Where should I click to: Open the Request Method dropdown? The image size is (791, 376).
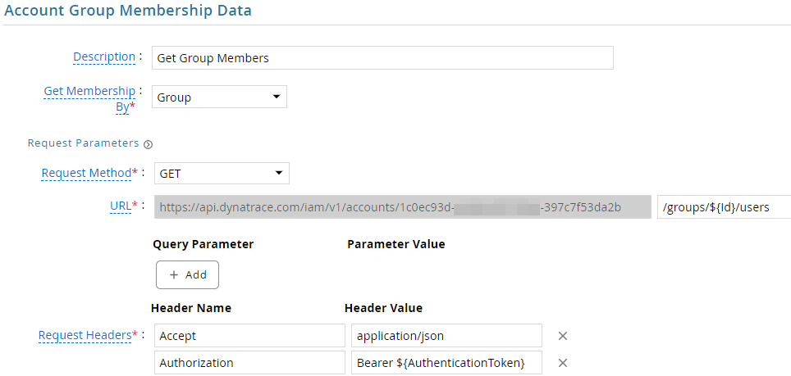(222, 174)
